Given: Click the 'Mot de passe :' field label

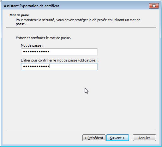Looking at the screenshot, I should pyautogui.click(x=32, y=45).
